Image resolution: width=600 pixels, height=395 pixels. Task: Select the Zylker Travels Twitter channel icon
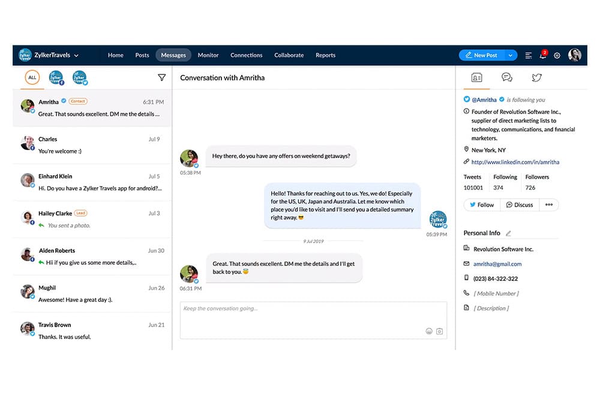[x=80, y=77]
